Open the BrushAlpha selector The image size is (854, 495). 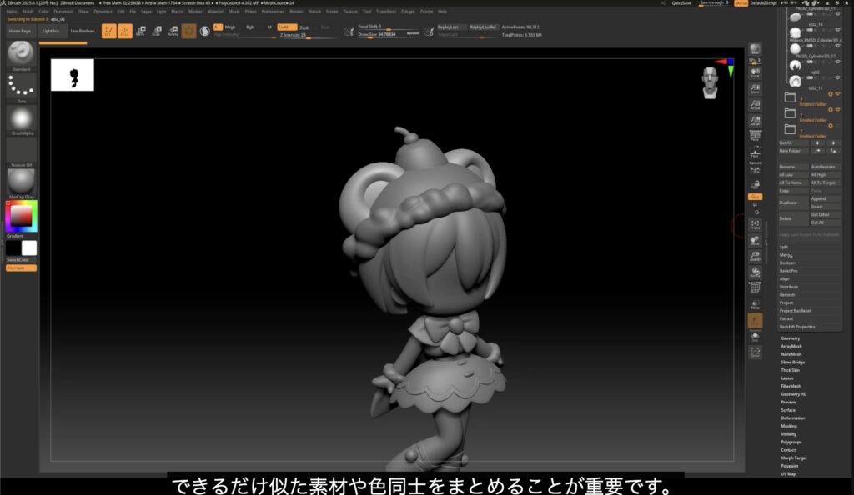pyautogui.click(x=21, y=118)
